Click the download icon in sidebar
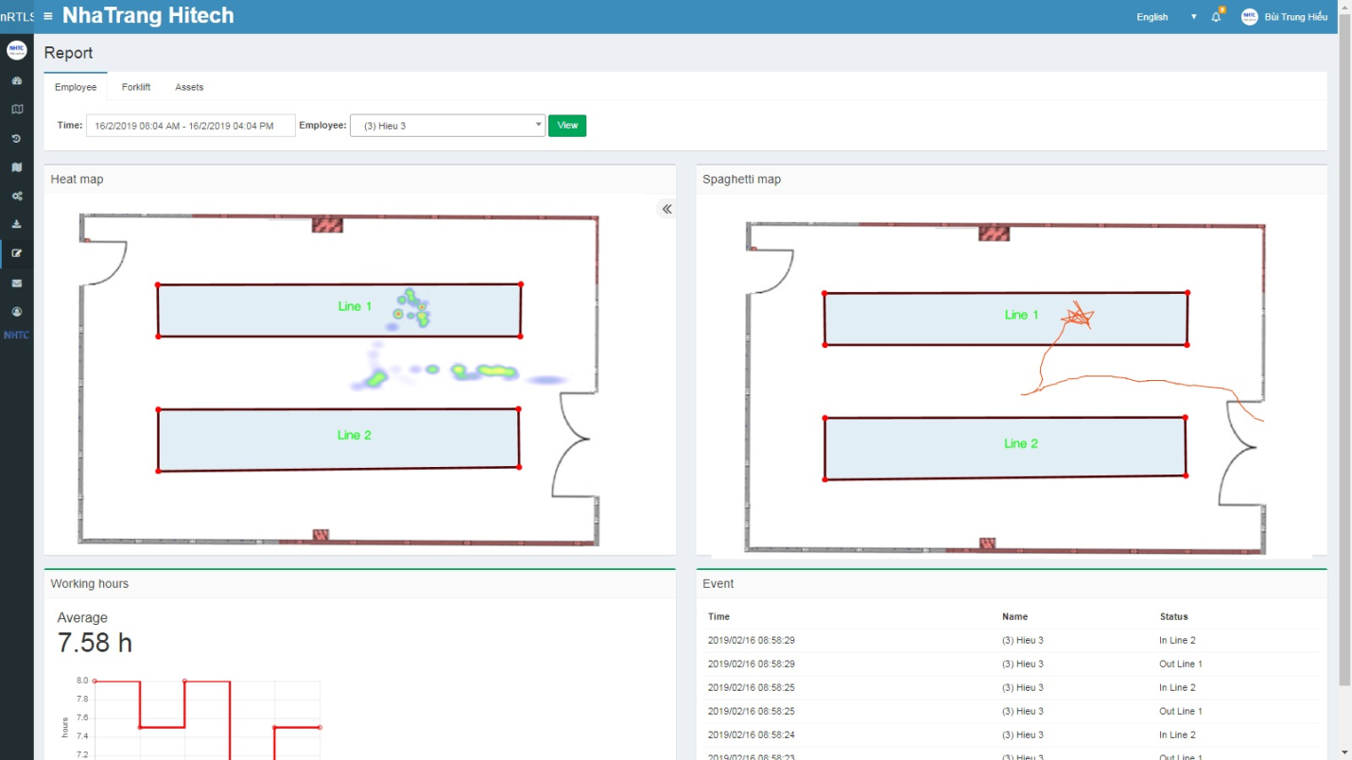Viewport: 1352px width, 760px height. [x=16, y=225]
